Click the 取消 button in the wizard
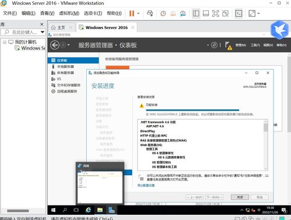The image size is (291, 220). pyautogui.click(x=260, y=197)
